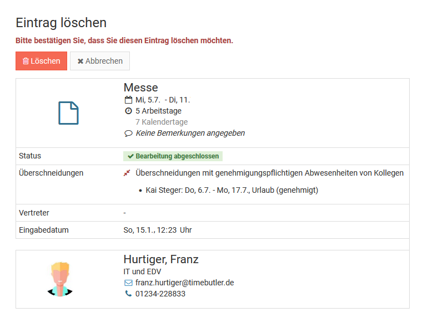428x328 pixels.
Task: Click the trash icon in Löschen
Action: click(26, 61)
